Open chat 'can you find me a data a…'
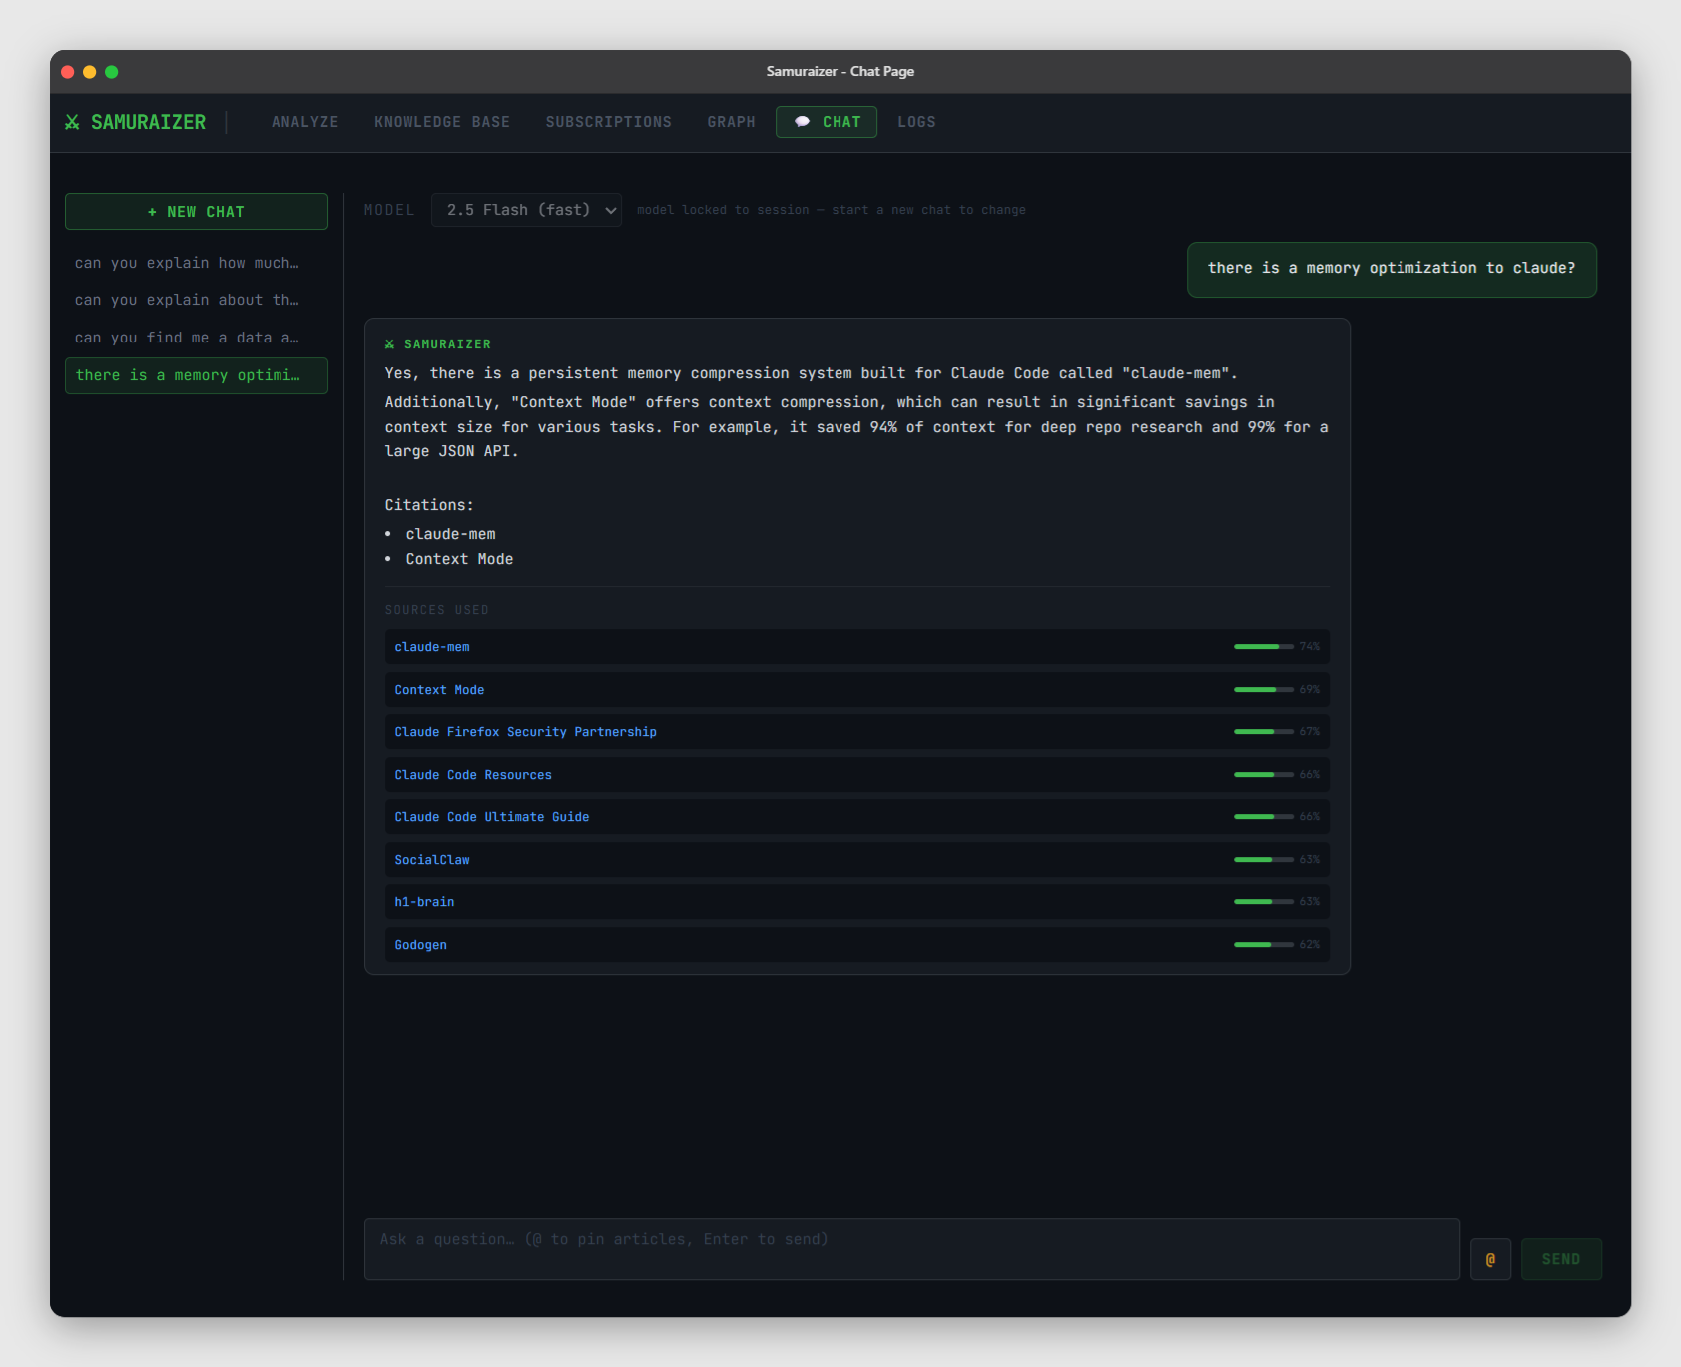 tap(197, 338)
